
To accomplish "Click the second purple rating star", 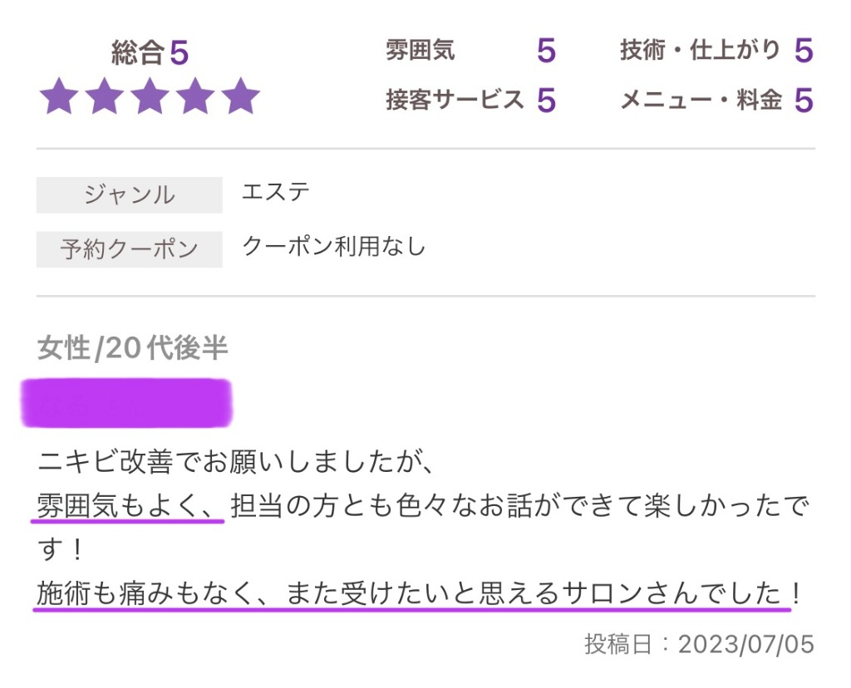I will point(105,96).
